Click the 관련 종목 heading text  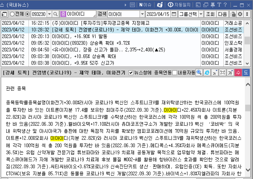click(16, 88)
